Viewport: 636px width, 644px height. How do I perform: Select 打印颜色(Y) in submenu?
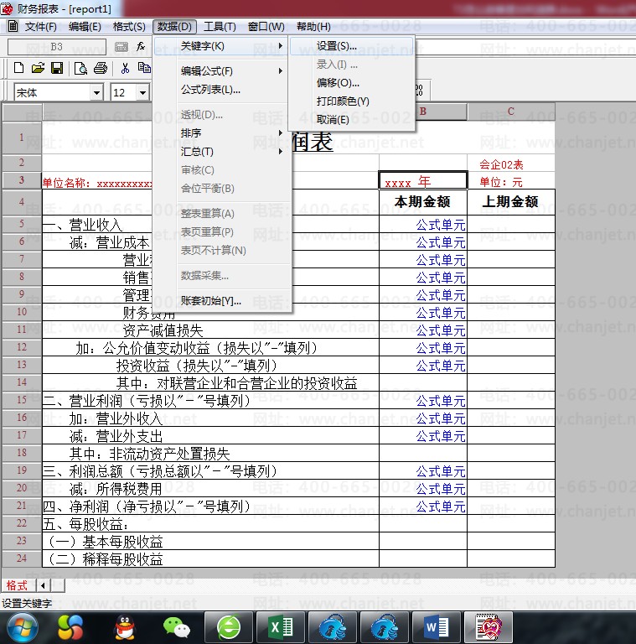[x=352, y=101]
